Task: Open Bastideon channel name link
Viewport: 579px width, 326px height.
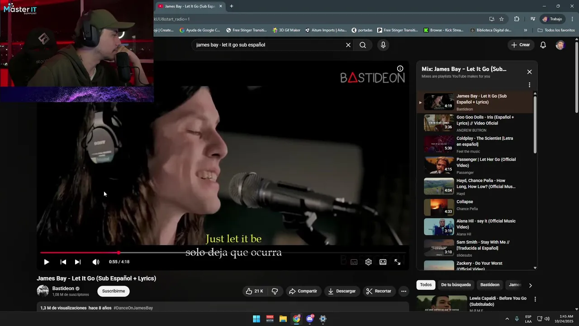Action: pyautogui.click(x=63, y=288)
